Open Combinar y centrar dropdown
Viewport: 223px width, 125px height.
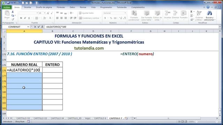tap(100, 18)
